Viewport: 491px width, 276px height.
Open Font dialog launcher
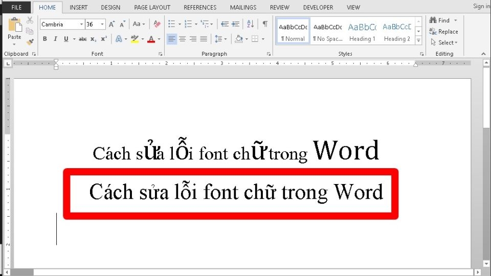coord(160,54)
